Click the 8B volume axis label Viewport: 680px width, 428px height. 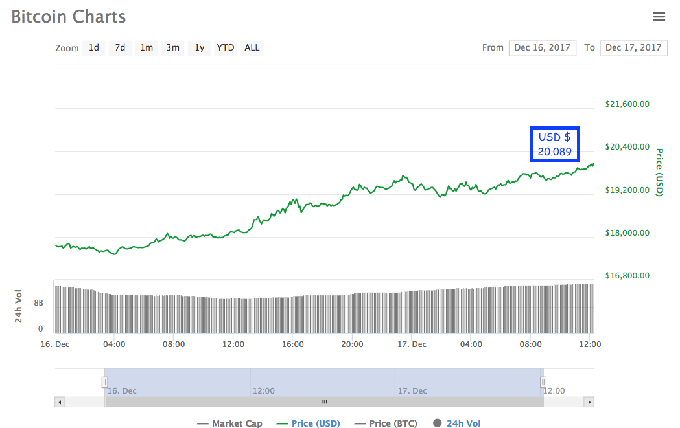39,303
